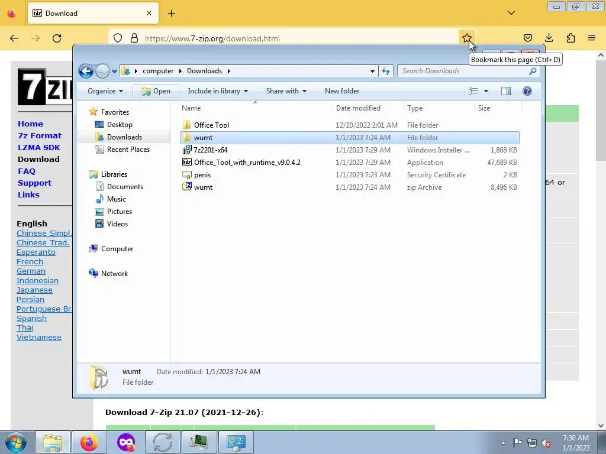
Task: Open the 7z Format link
Action: coord(40,136)
